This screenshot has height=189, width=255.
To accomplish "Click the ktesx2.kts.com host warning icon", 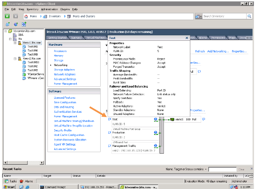I will [20, 59].
